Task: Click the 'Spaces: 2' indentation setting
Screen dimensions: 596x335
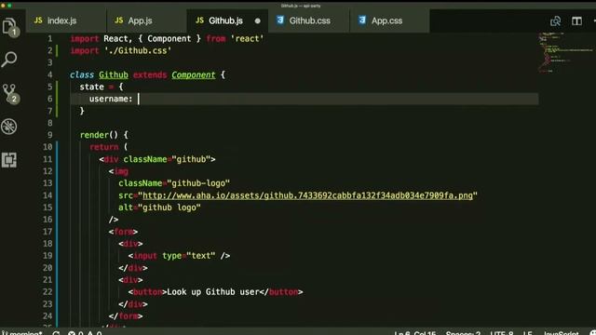Action: click(463, 333)
